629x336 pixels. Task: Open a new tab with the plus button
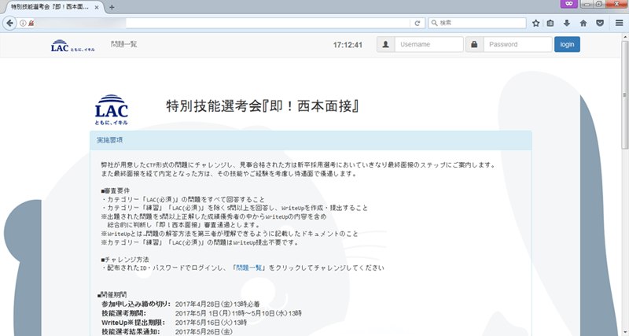[112, 7]
